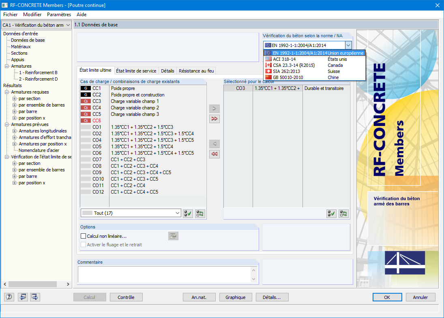The image size is (444, 318).
Task: Click select-all icon under existing load cases
Action: [x=188, y=213]
